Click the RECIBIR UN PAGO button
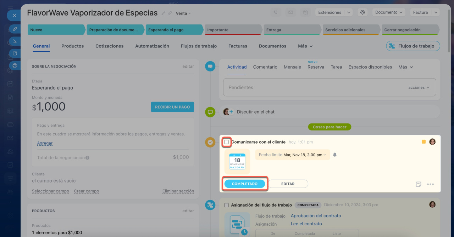 point(172,107)
